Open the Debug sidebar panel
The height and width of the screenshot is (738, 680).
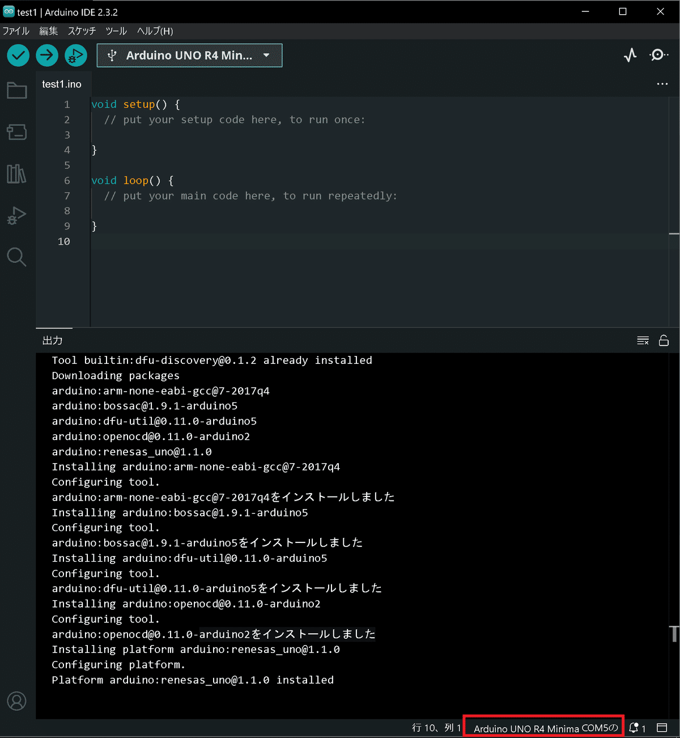[17, 215]
